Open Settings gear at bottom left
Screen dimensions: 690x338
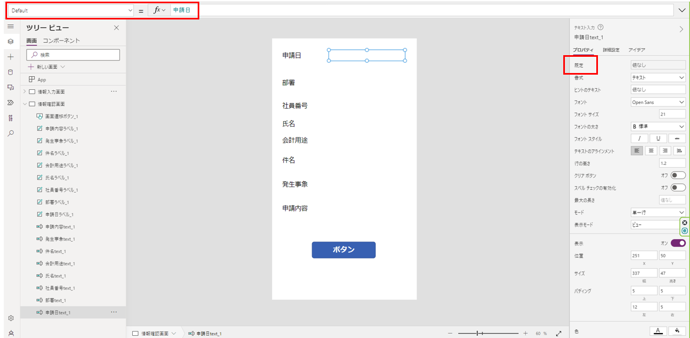pyautogui.click(x=10, y=318)
